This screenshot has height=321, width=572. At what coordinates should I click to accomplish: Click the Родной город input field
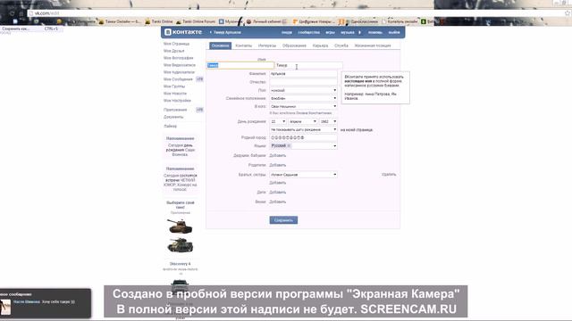click(x=303, y=137)
